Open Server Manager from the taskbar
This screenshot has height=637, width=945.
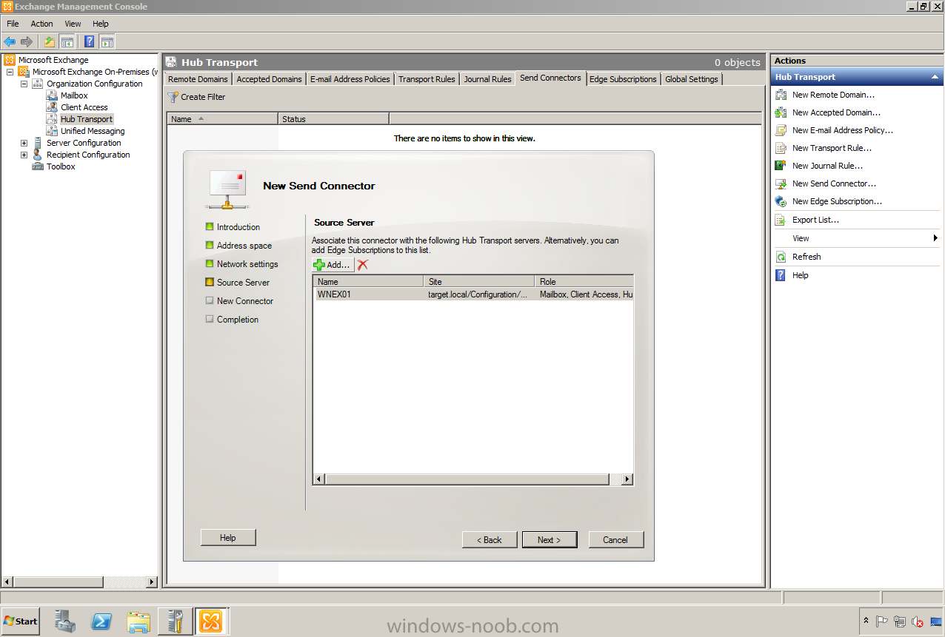[x=65, y=621]
